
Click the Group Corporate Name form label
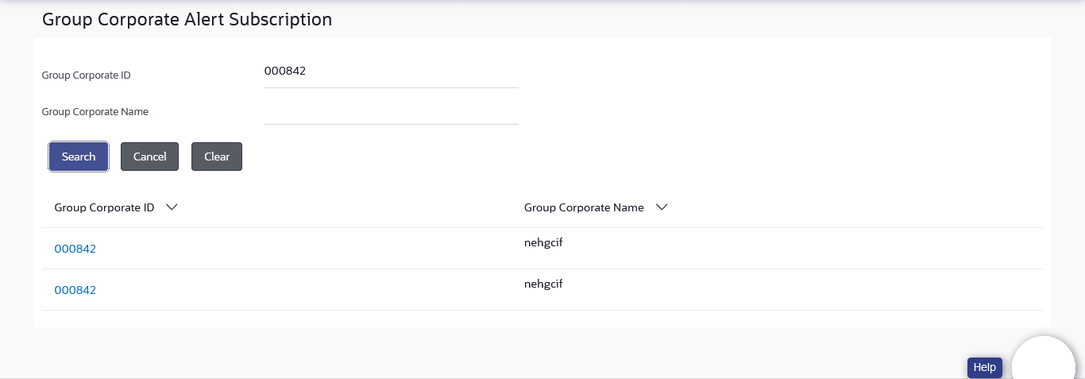tap(95, 112)
